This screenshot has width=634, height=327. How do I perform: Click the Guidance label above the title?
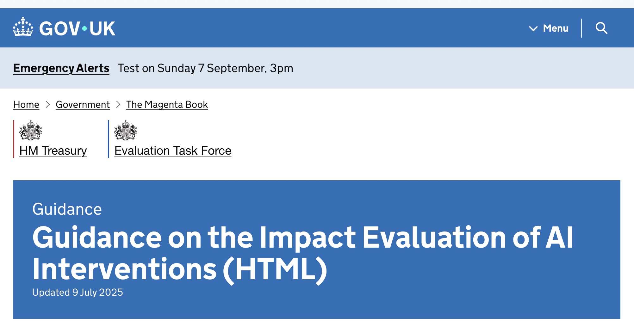[x=67, y=209]
